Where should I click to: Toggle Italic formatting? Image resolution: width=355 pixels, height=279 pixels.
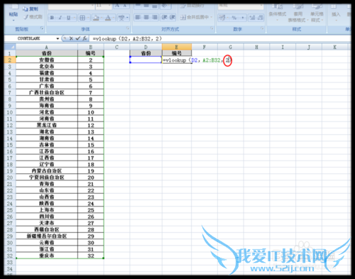[x=60, y=18]
